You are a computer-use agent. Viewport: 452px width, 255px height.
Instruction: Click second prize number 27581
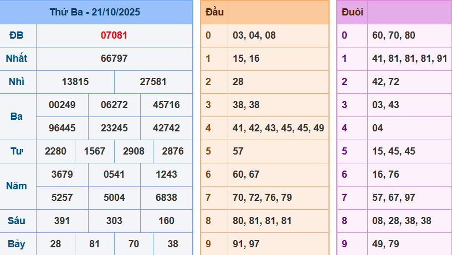pyautogui.click(x=153, y=82)
